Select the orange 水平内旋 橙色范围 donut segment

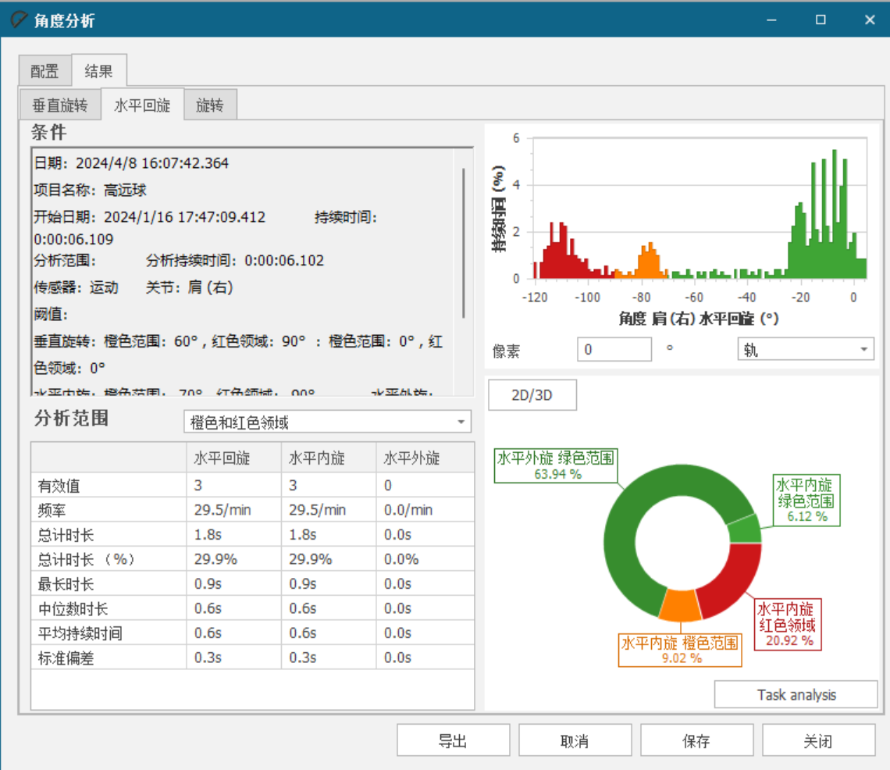click(x=677, y=604)
